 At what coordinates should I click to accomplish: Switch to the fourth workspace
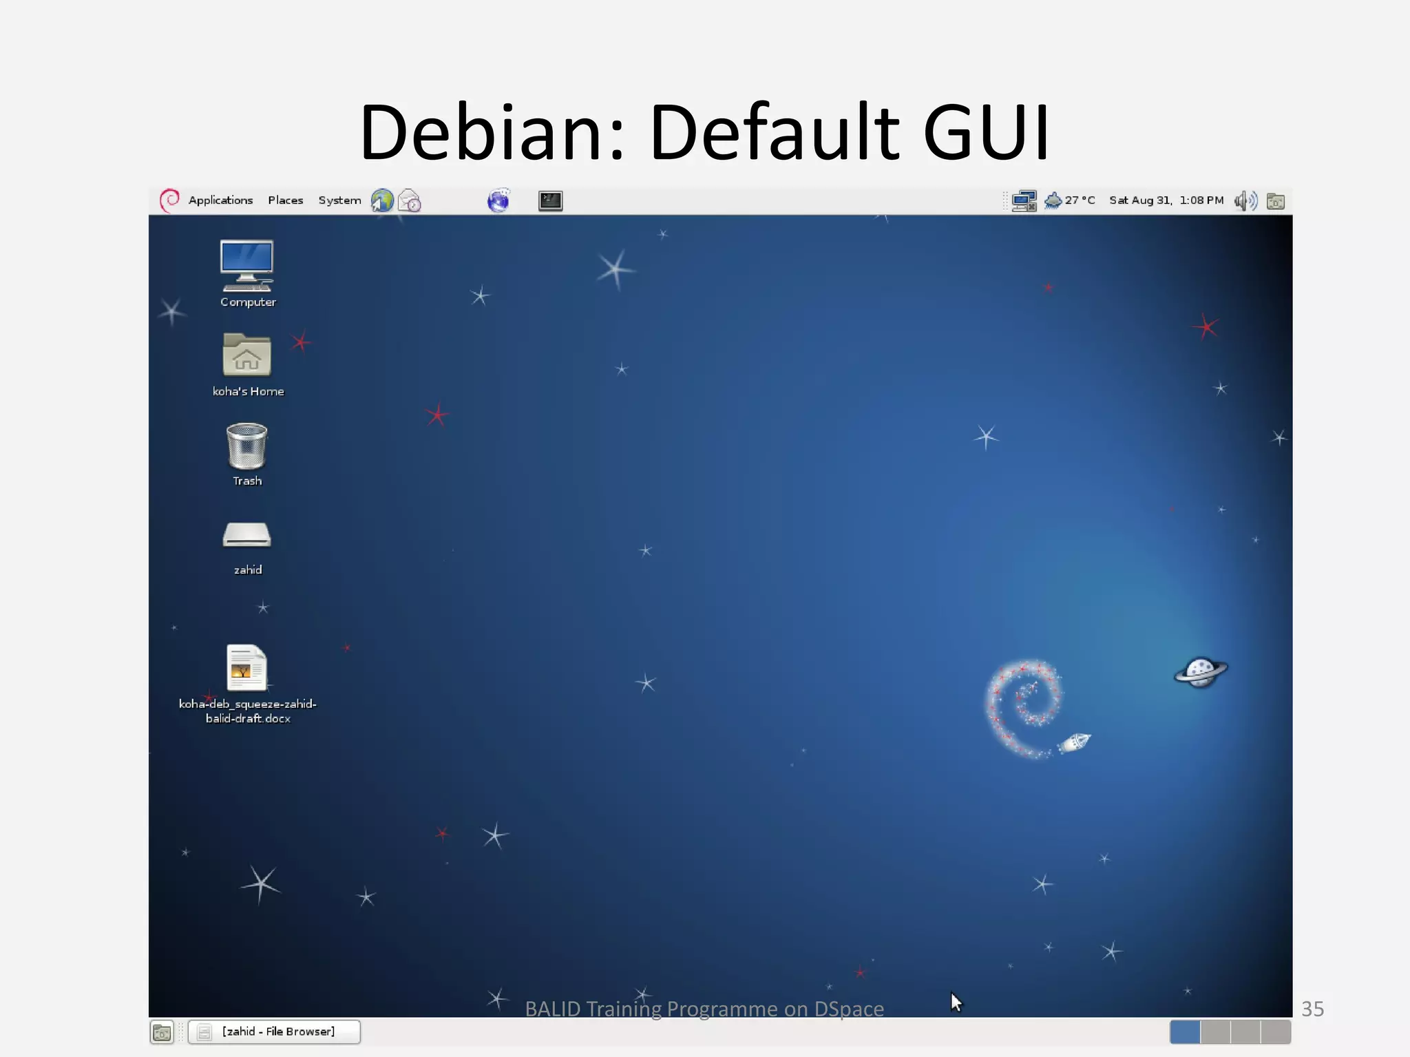pyautogui.click(x=1276, y=1032)
